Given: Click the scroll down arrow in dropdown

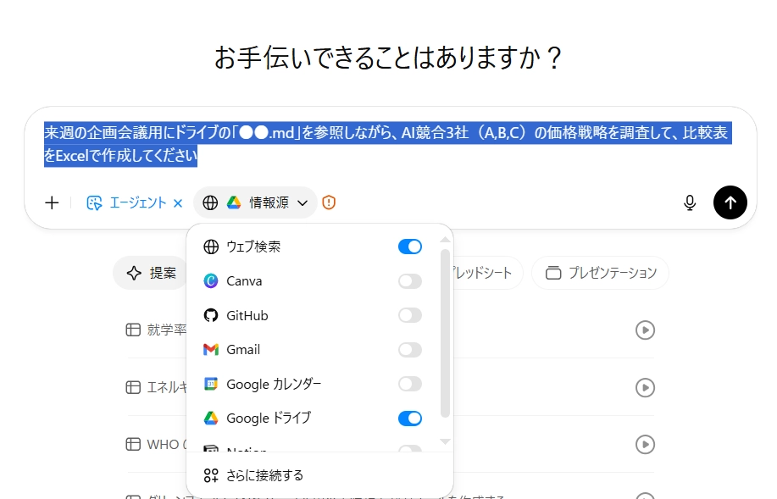Looking at the screenshot, I should tap(445, 441).
